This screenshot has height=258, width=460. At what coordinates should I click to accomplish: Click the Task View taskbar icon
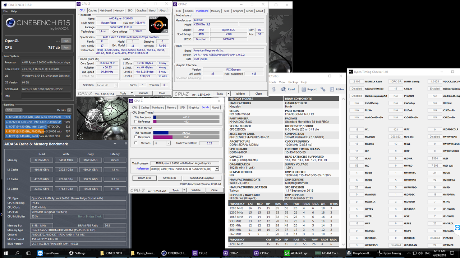(29, 253)
